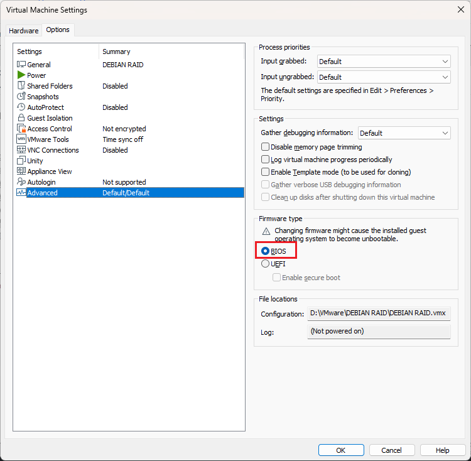Click VNC Connections 'Disabled' summary text
471x461 pixels.
coord(115,150)
